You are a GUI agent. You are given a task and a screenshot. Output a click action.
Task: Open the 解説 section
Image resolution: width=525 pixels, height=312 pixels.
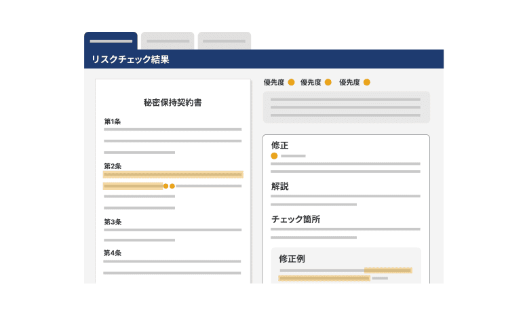(x=280, y=186)
